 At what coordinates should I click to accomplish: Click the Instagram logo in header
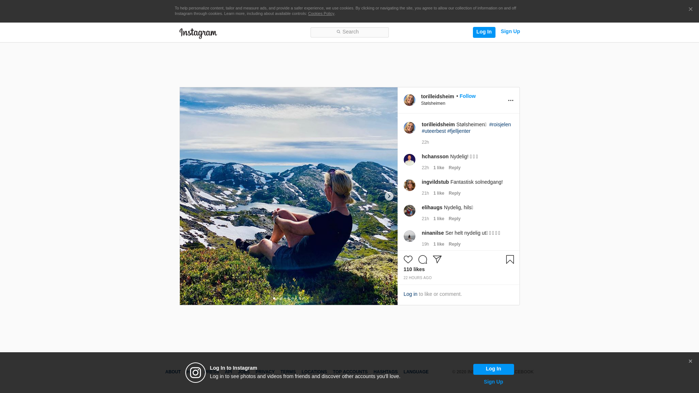pyautogui.click(x=198, y=33)
